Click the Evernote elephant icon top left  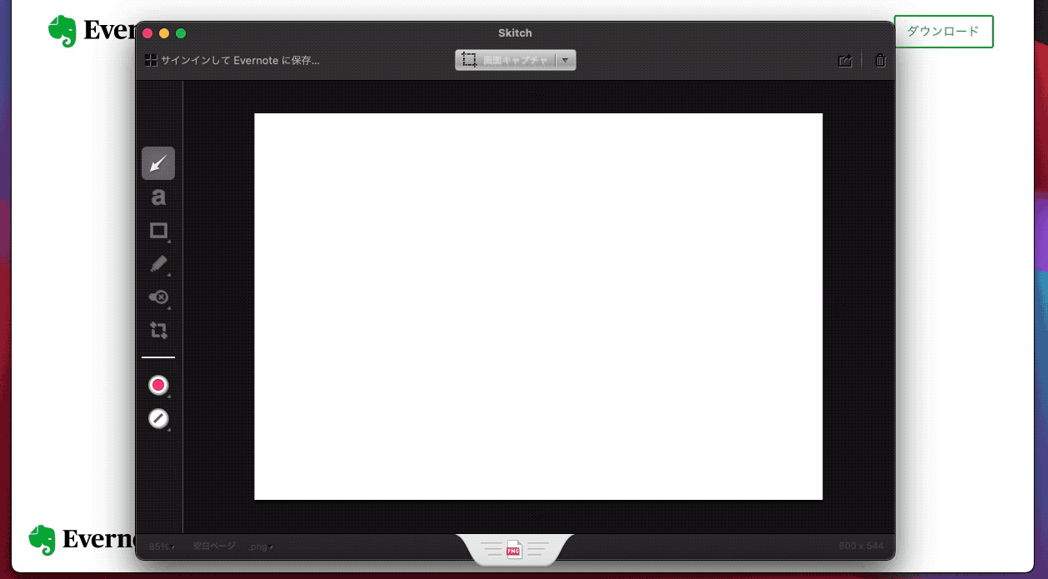[62, 30]
